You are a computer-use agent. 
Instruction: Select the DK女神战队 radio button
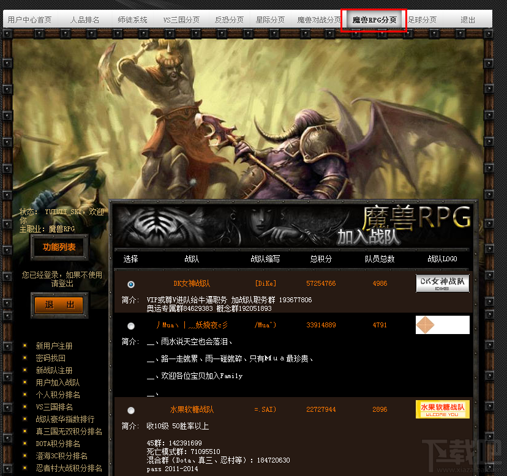[x=131, y=284]
